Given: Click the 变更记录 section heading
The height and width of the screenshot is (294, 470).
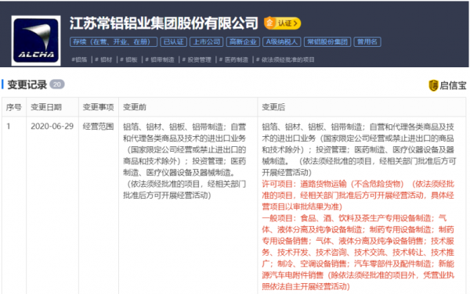Looking at the screenshot, I should 27,84.
